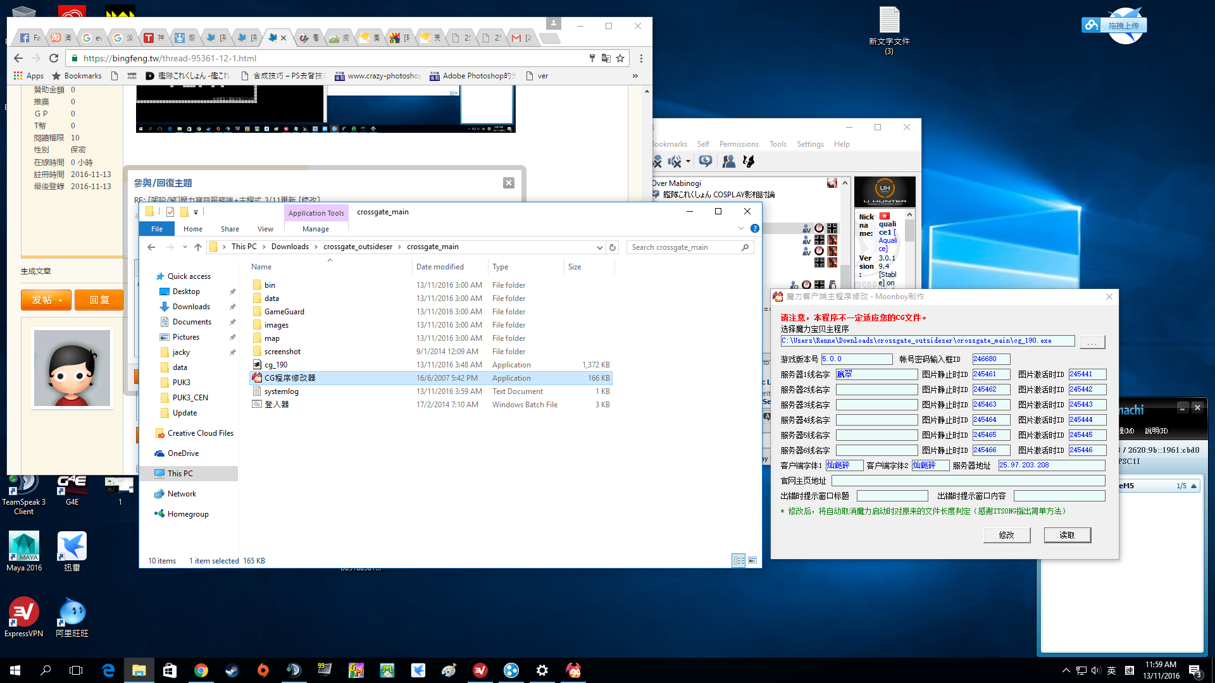Open TeamSpeak Settings menu
1215x683 pixels.
pyautogui.click(x=810, y=144)
